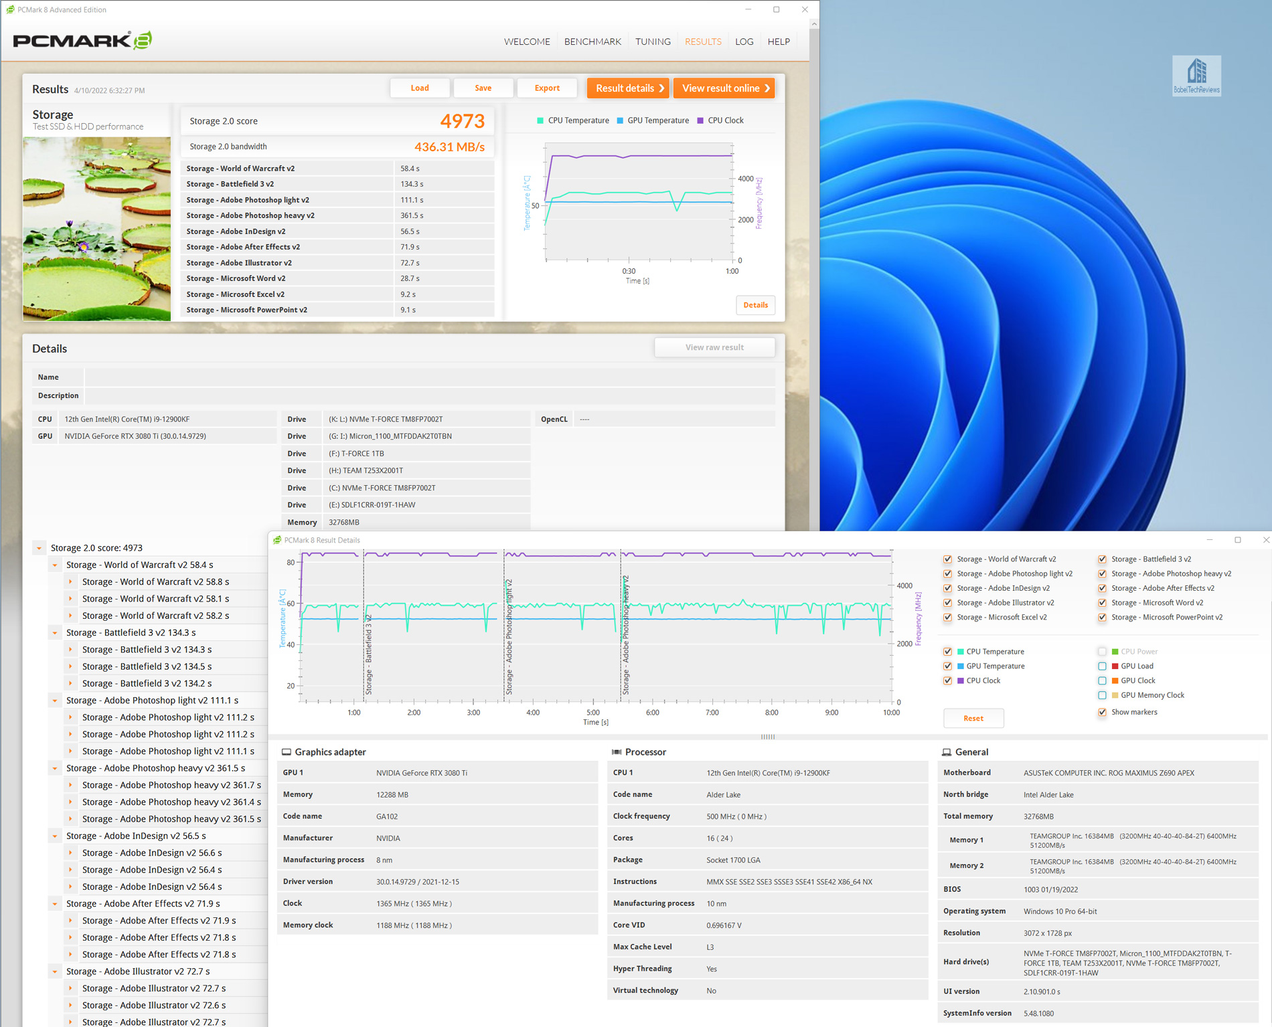Image resolution: width=1272 pixels, height=1027 pixels.
Task: Click the Description input field
Action: coord(430,396)
